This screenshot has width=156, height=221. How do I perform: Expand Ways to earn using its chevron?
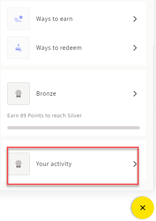click(x=135, y=19)
